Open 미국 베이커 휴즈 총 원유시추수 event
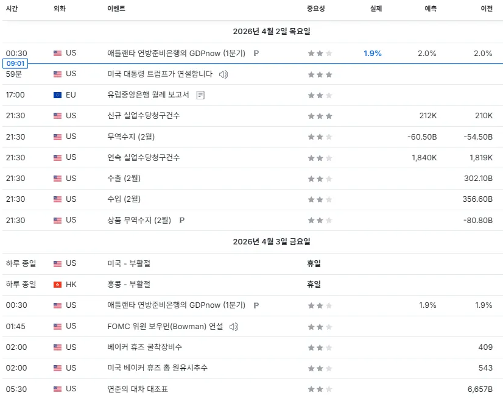This screenshot has height=398, width=503. click(157, 368)
